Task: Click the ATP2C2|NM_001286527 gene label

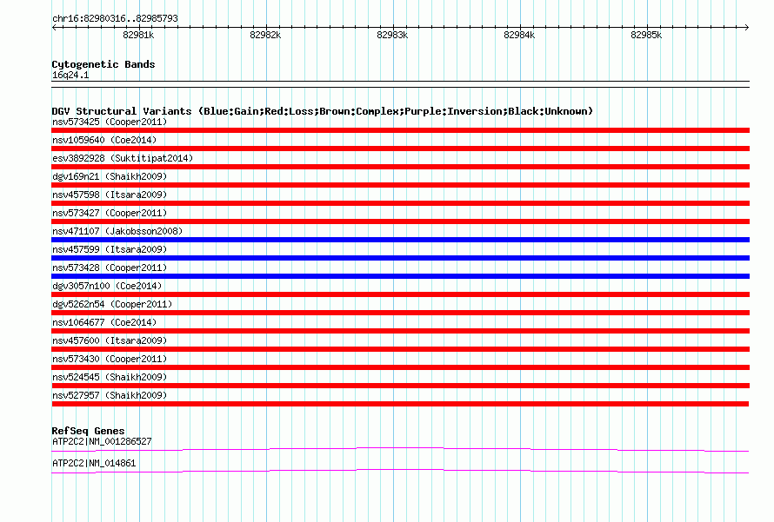Action: click(x=102, y=441)
